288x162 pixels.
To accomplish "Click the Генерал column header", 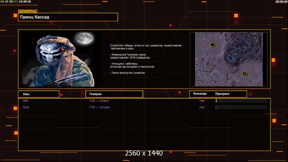I will [x=114, y=94].
